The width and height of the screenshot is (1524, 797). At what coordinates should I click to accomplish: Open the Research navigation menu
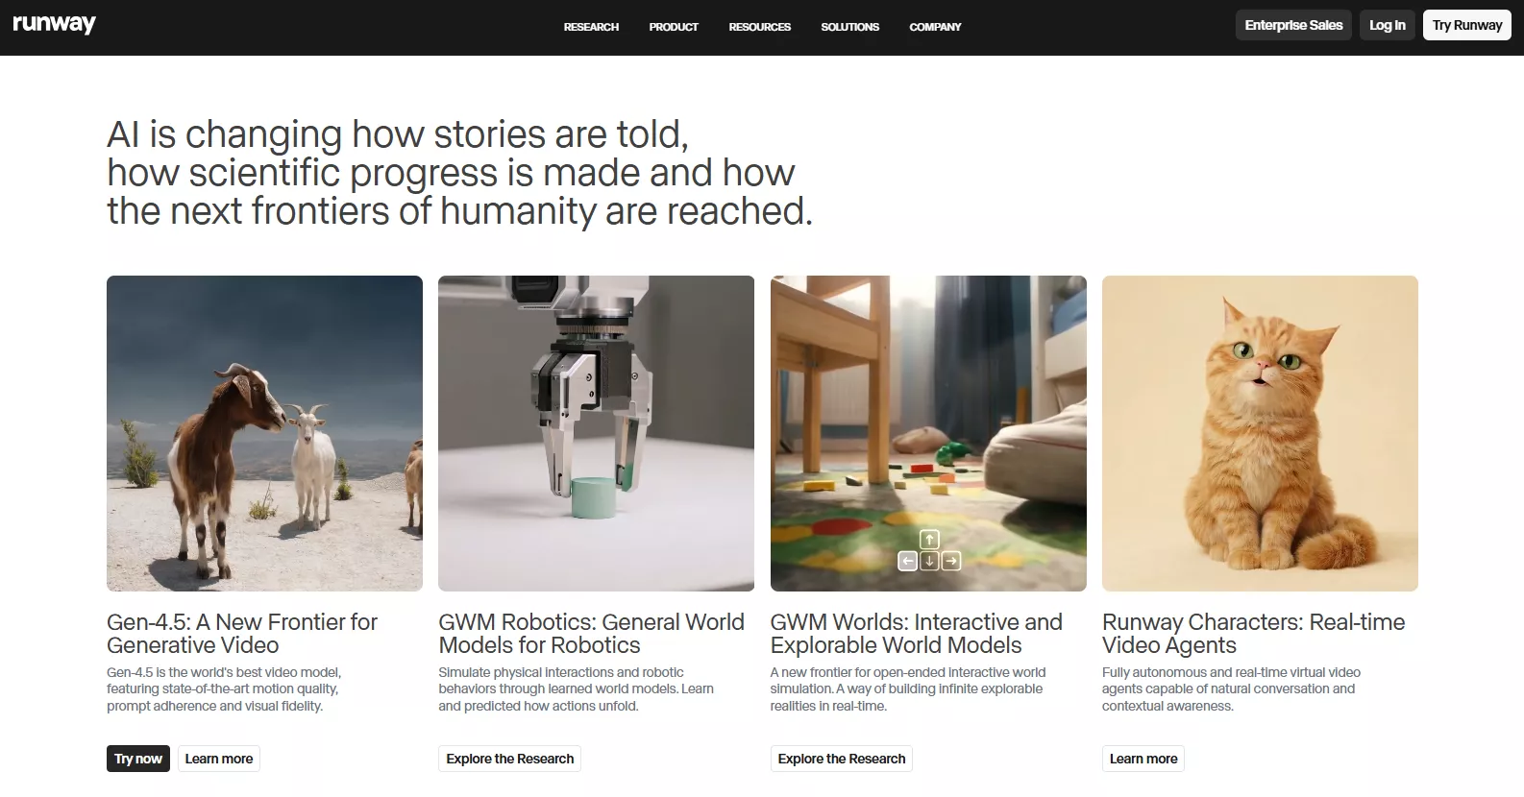[591, 27]
